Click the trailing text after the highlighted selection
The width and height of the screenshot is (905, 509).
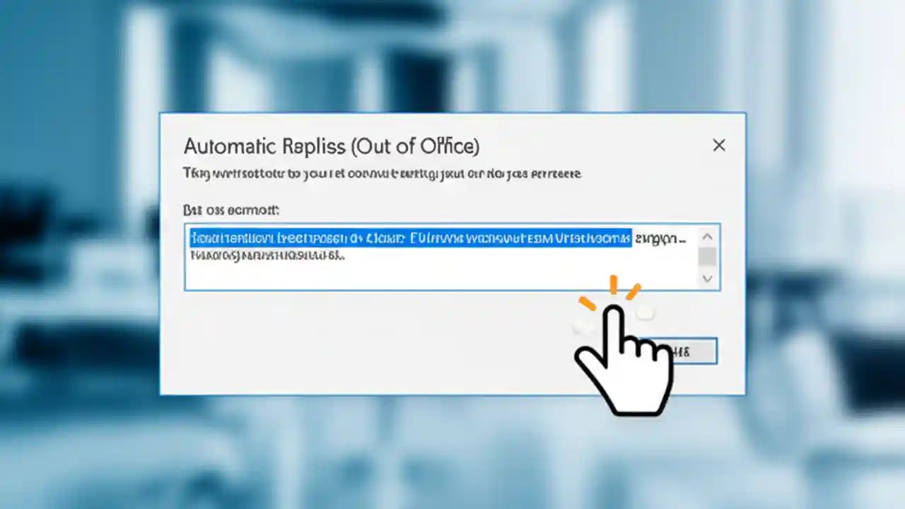661,239
